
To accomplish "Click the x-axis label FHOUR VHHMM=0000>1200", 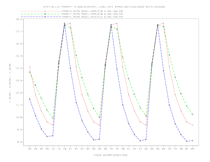I will click(x=110, y=155).
